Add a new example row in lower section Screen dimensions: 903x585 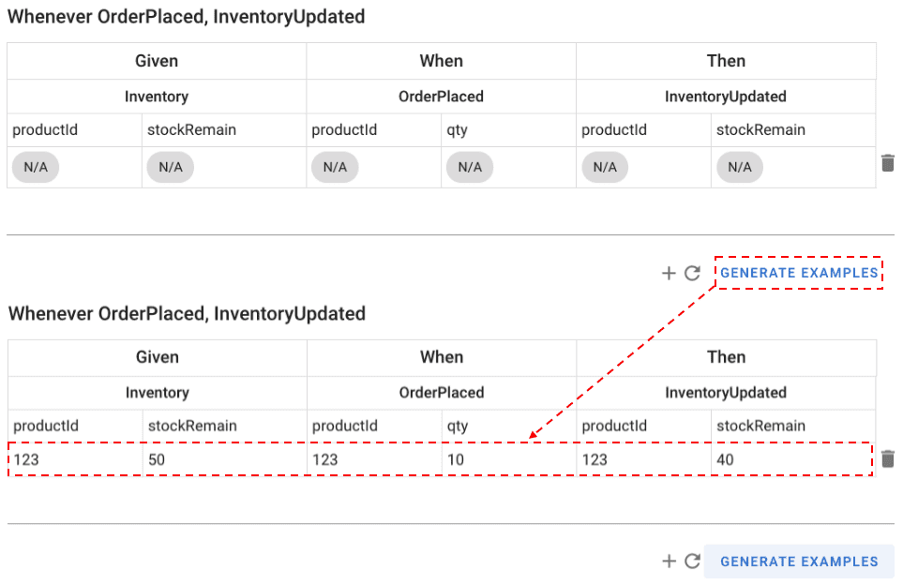click(669, 561)
